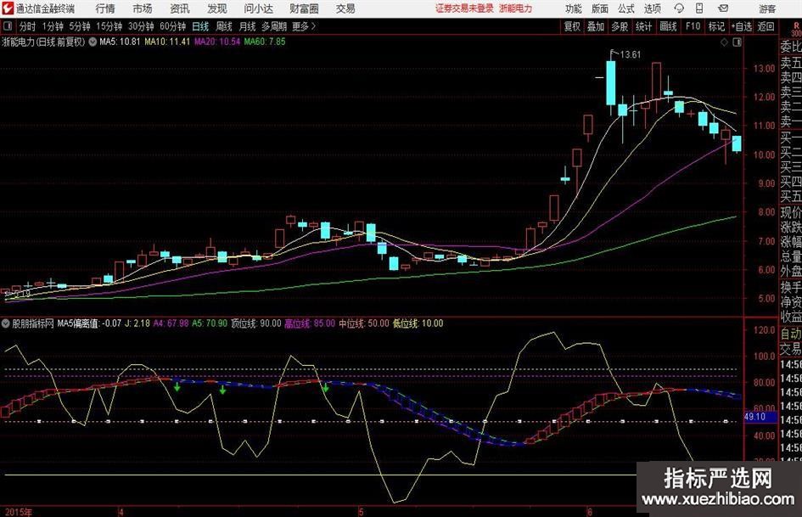Click the Tongdaxin red app logo

8,8
